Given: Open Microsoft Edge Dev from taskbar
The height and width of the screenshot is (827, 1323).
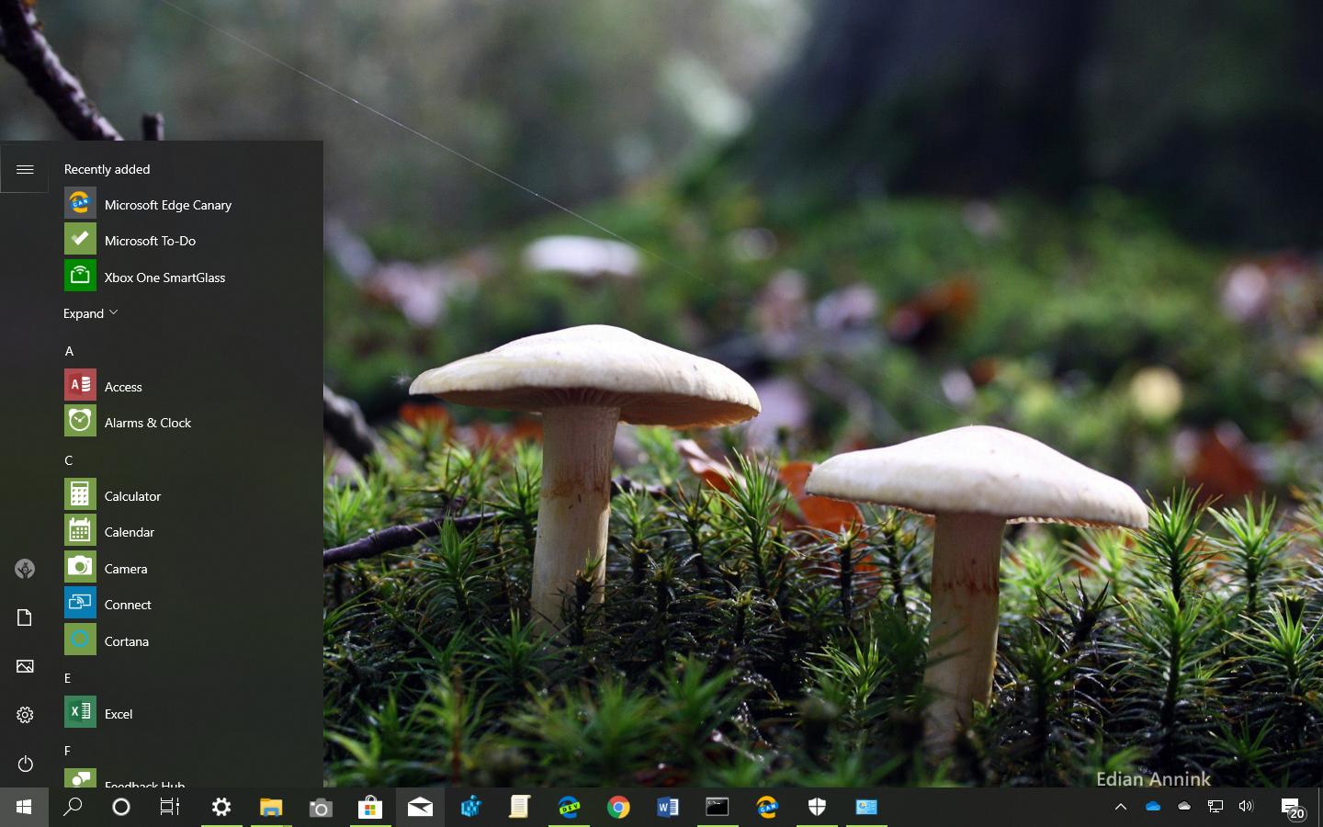Looking at the screenshot, I should (x=569, y=807).
